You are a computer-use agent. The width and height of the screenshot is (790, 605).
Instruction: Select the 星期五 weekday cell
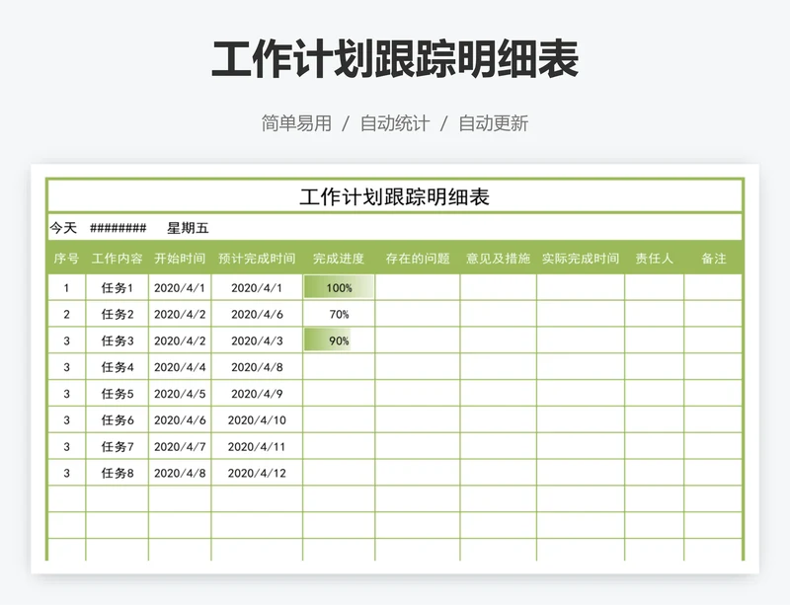(x=188, y=228)
